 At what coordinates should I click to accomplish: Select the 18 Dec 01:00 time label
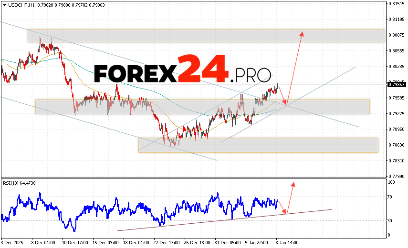[x=136, y=243]
